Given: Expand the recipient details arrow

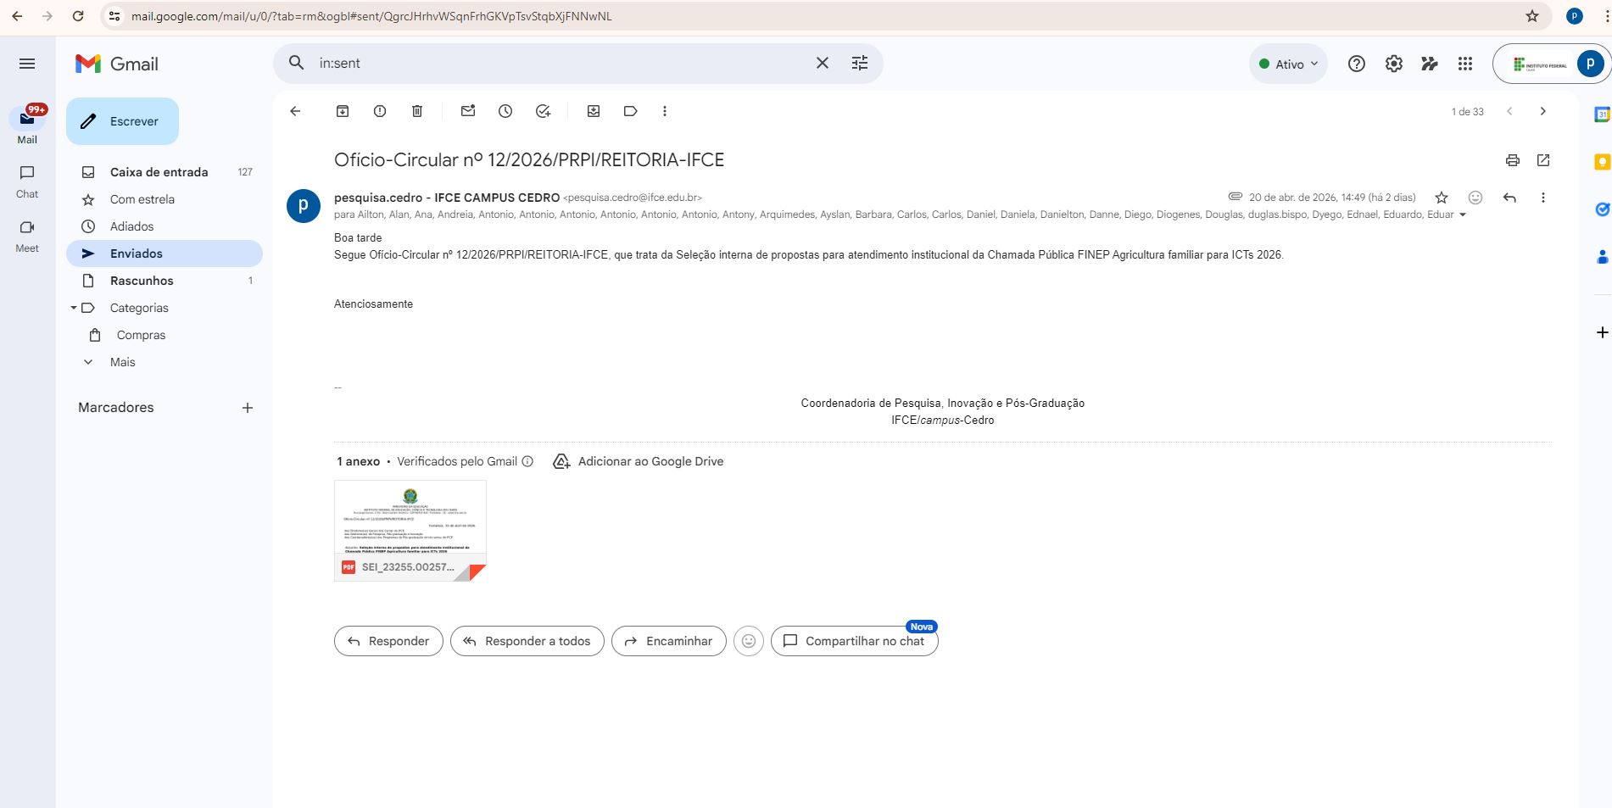Looking at the screenshot, I should 1462,215.
